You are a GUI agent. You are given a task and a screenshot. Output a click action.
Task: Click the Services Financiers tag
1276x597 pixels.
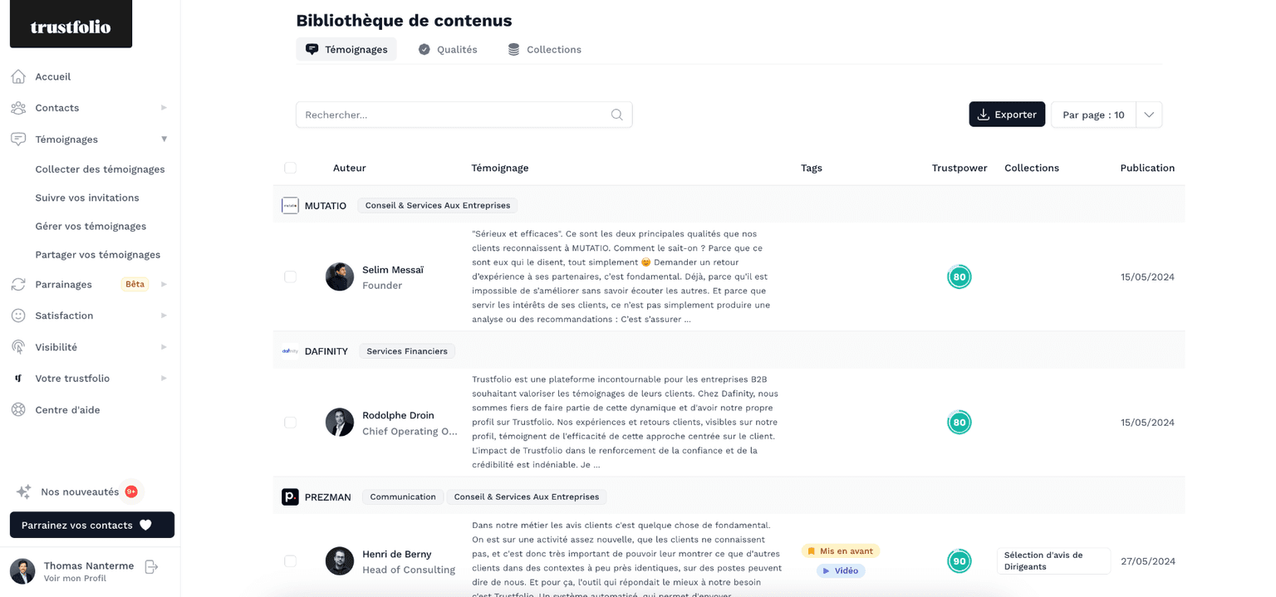point(407,351)
